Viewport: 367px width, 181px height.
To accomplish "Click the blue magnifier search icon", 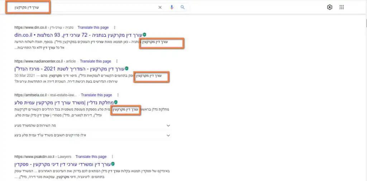I will point(183,7).
